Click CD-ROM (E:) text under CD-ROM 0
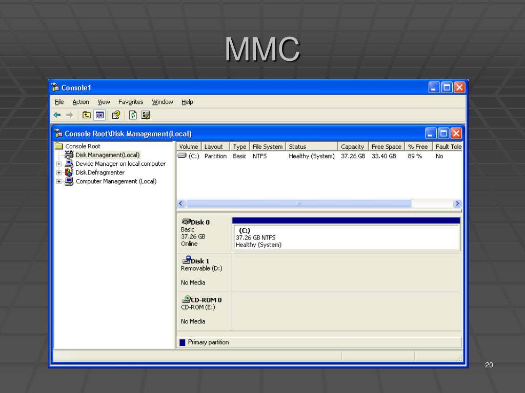This screenshot has width=525, height=393. pyautogui.click(x=198, y=307)
